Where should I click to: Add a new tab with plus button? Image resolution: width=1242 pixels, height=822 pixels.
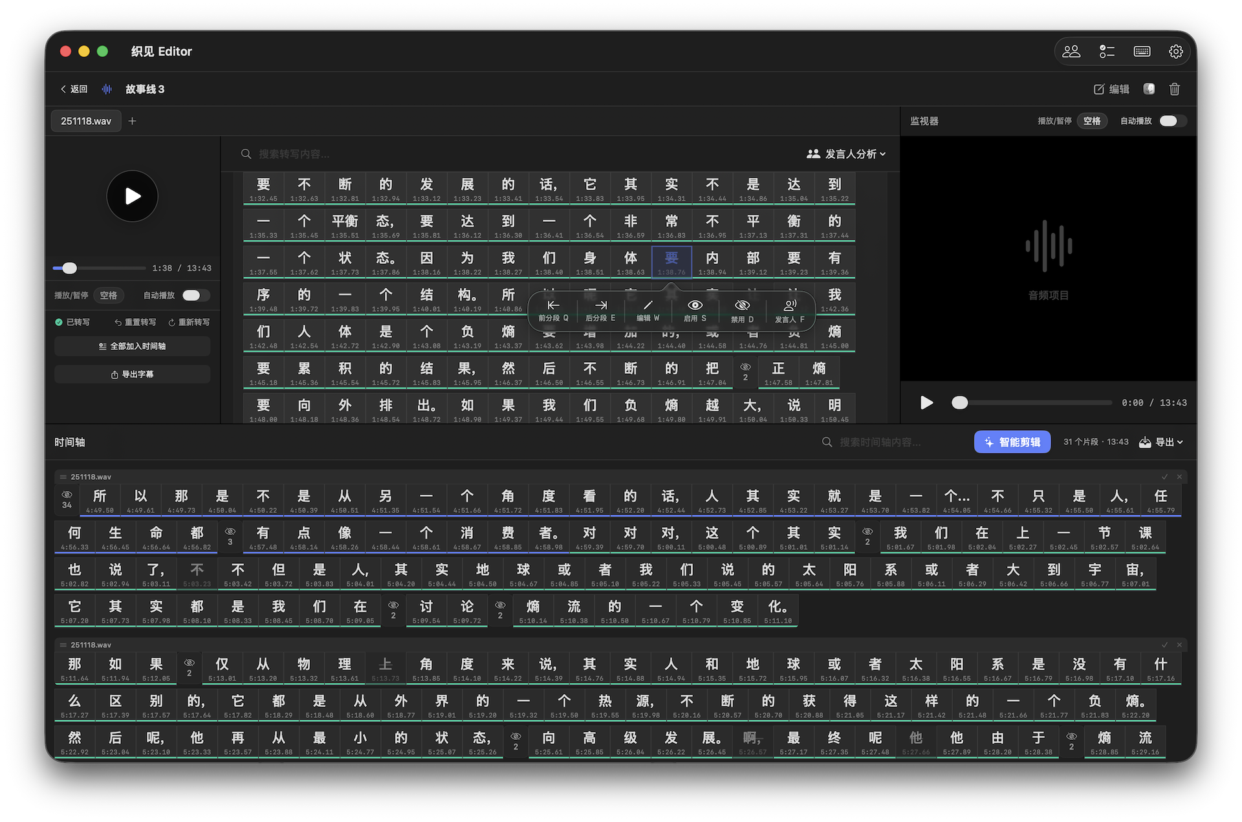point(132,121)
